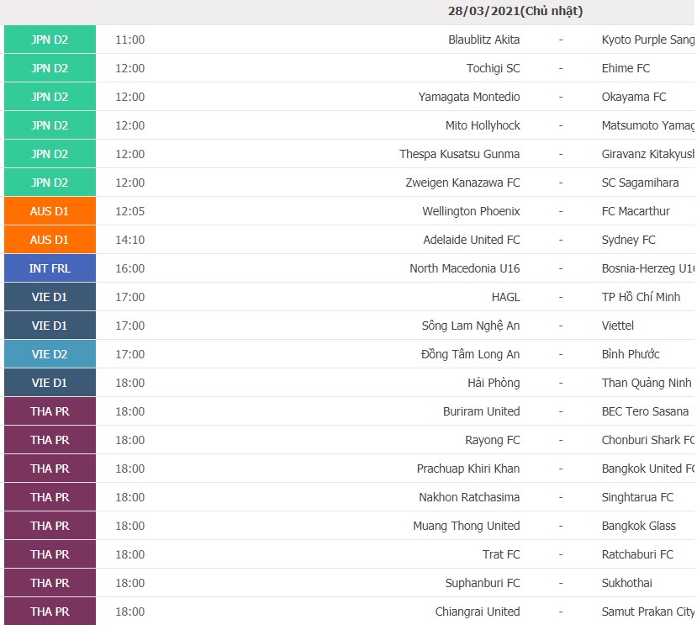Select Zweigen Kanazawa FC team name

[x=462, y=183]
